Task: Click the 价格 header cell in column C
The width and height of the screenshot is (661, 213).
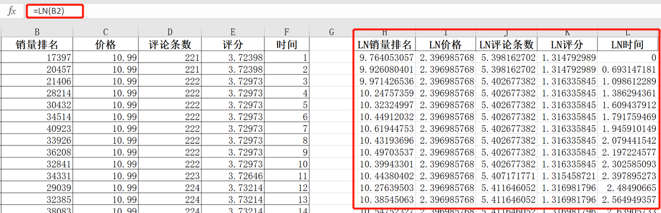Action: 106,44
